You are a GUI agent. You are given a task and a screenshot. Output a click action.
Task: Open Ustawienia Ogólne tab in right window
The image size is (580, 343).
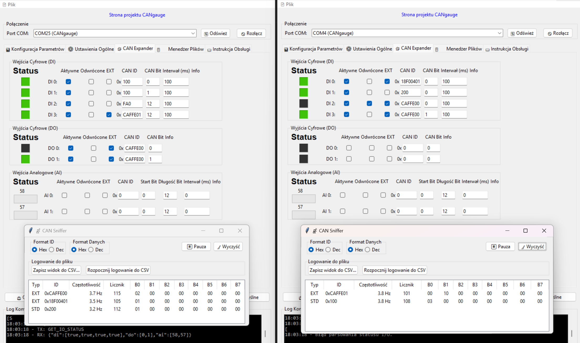(x=369, y=49)
